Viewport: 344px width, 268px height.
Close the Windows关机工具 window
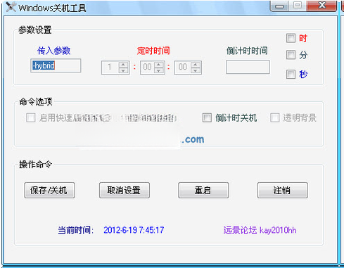[x=322, y=6]
